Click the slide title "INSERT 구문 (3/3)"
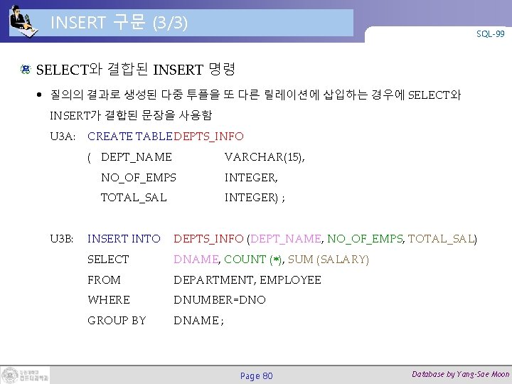Viewport: 512px width, 384px height. [119, 23]
